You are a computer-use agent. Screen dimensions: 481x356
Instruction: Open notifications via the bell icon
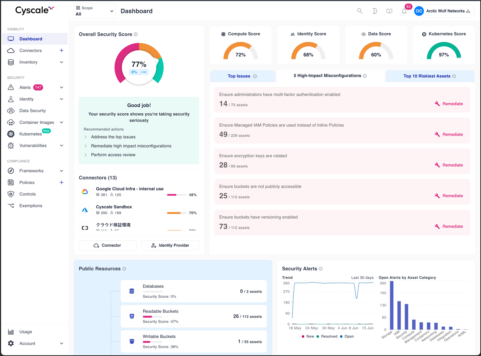pyautogui.click(x=404, y=11)
